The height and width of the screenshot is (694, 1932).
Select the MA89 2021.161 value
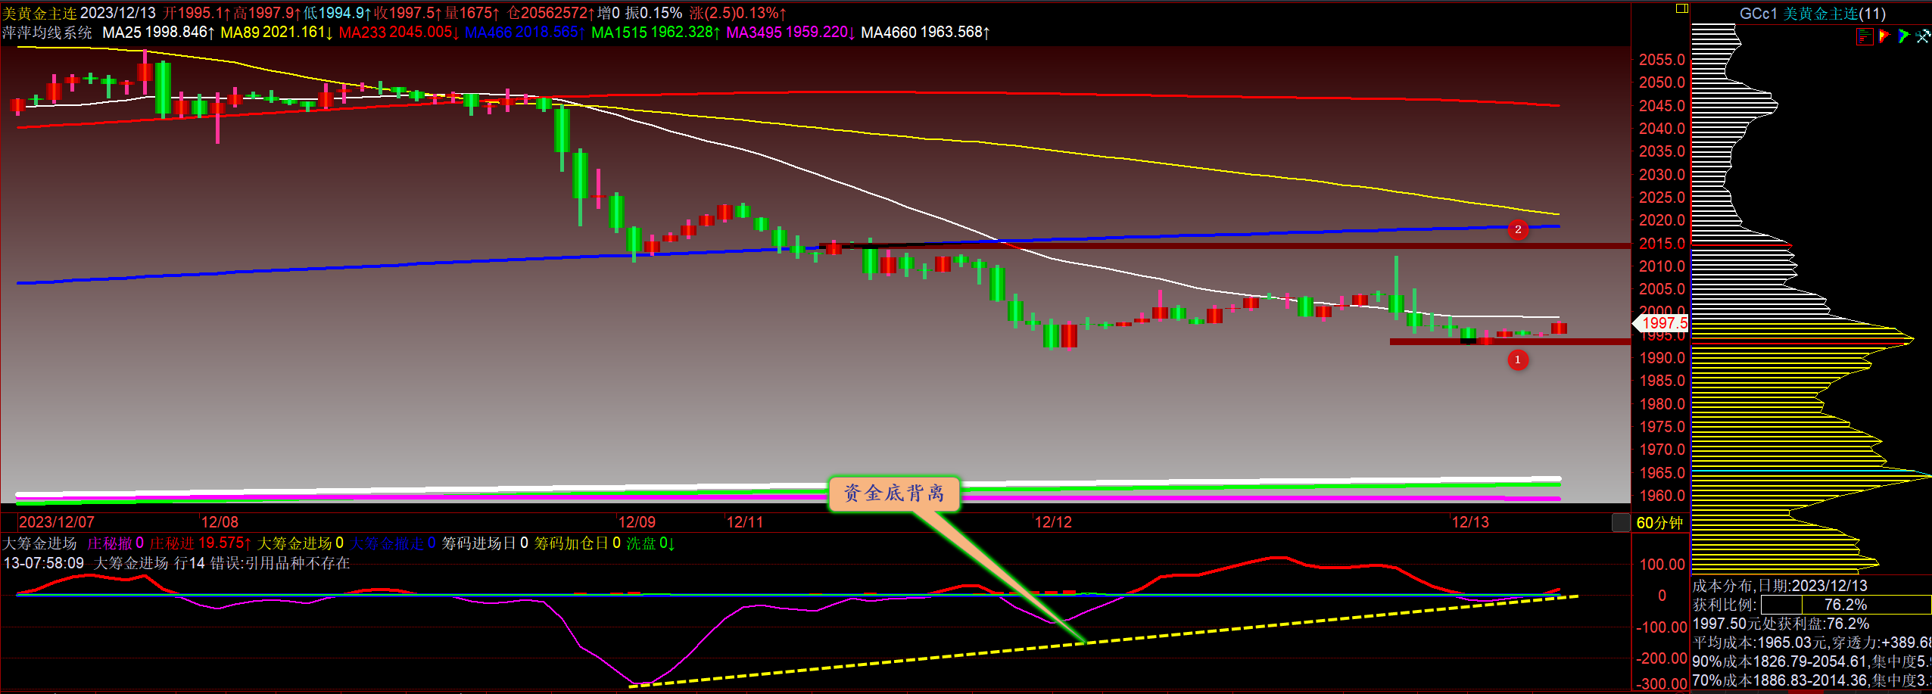pos(276,33)
